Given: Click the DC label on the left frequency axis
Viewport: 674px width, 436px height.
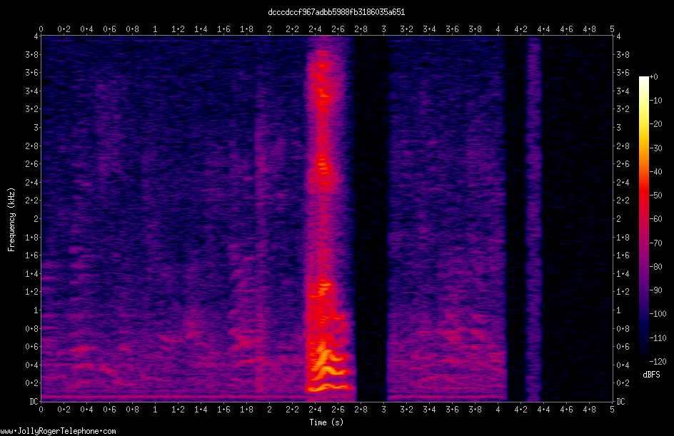Looking at the screenshot, I should pos(34,402).
